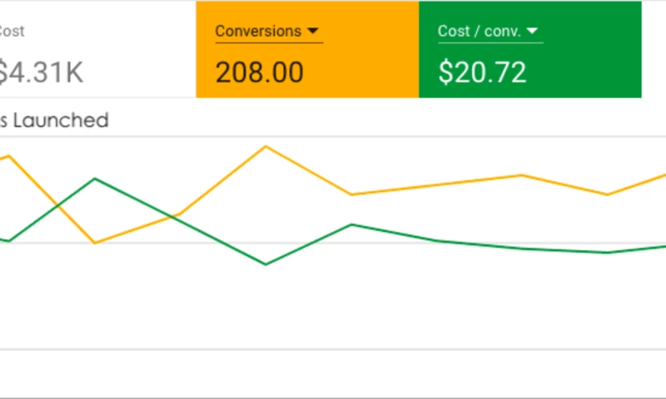Click the highest peak of the yellow line

click(266, 146)
